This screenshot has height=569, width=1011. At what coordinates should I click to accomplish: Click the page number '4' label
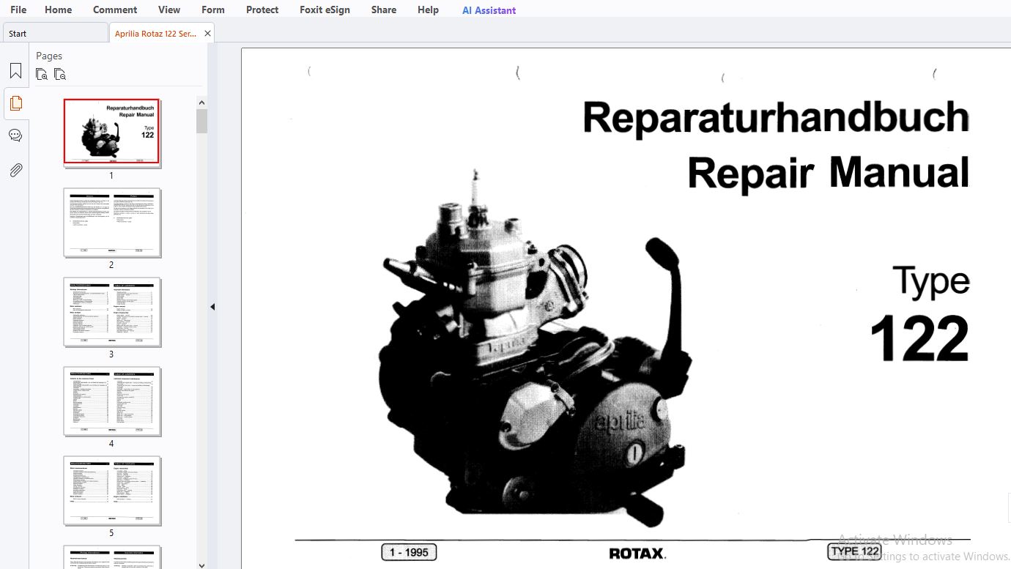coord(111,444)
